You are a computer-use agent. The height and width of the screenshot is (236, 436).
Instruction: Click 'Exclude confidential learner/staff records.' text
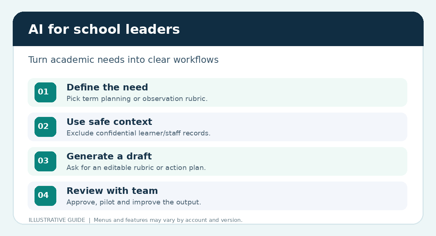pos(138,133)
